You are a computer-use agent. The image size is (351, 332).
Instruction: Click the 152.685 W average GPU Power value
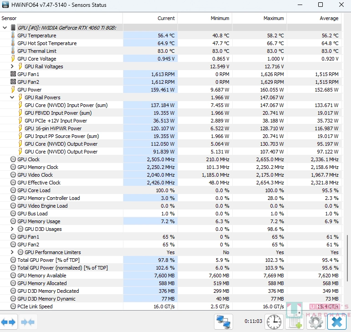[x=326, y=90]
